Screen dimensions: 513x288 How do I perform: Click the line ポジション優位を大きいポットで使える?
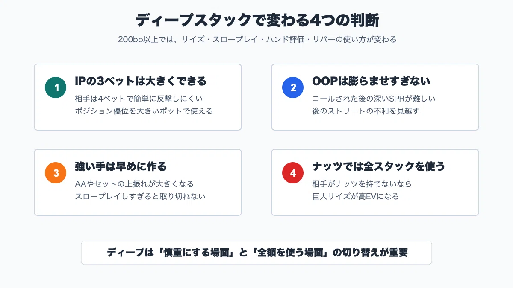144,111
